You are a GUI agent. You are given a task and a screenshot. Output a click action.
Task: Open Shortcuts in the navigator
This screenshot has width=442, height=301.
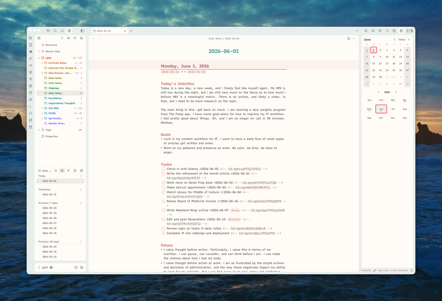51,45
